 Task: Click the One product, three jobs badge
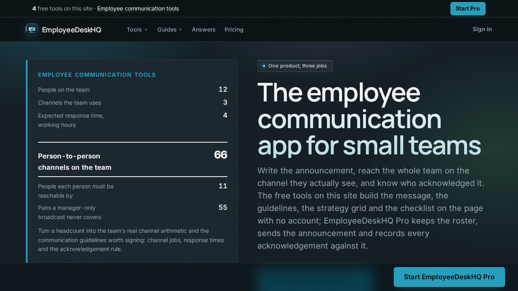click(x=295, y=66)
